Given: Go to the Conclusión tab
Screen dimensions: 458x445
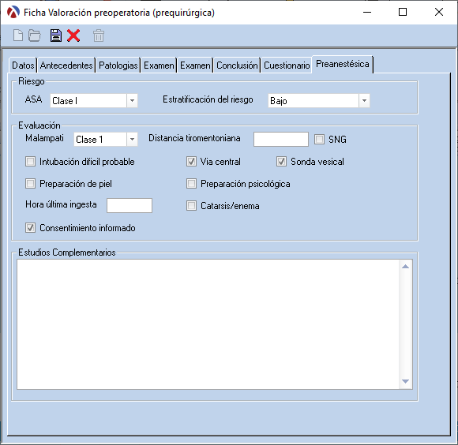Looking at the screenshot, I should pos(237,65).
